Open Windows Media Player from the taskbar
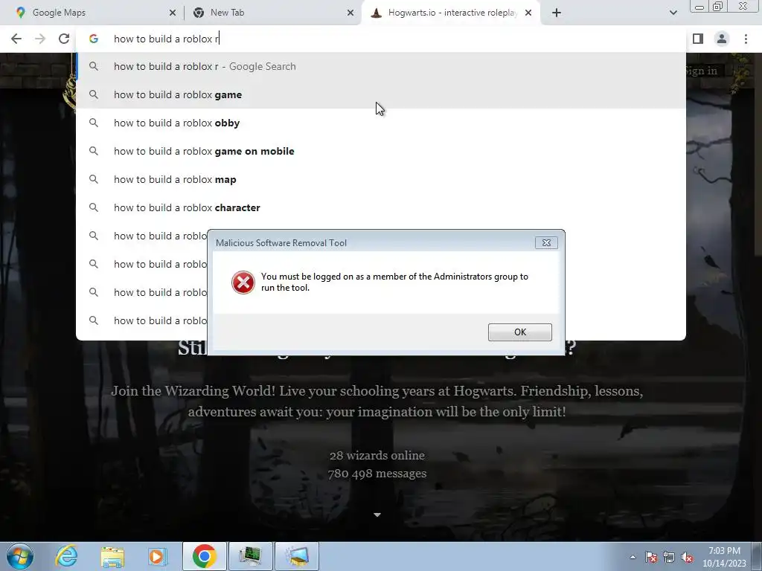762x571 pixels. tap(158, 556)
